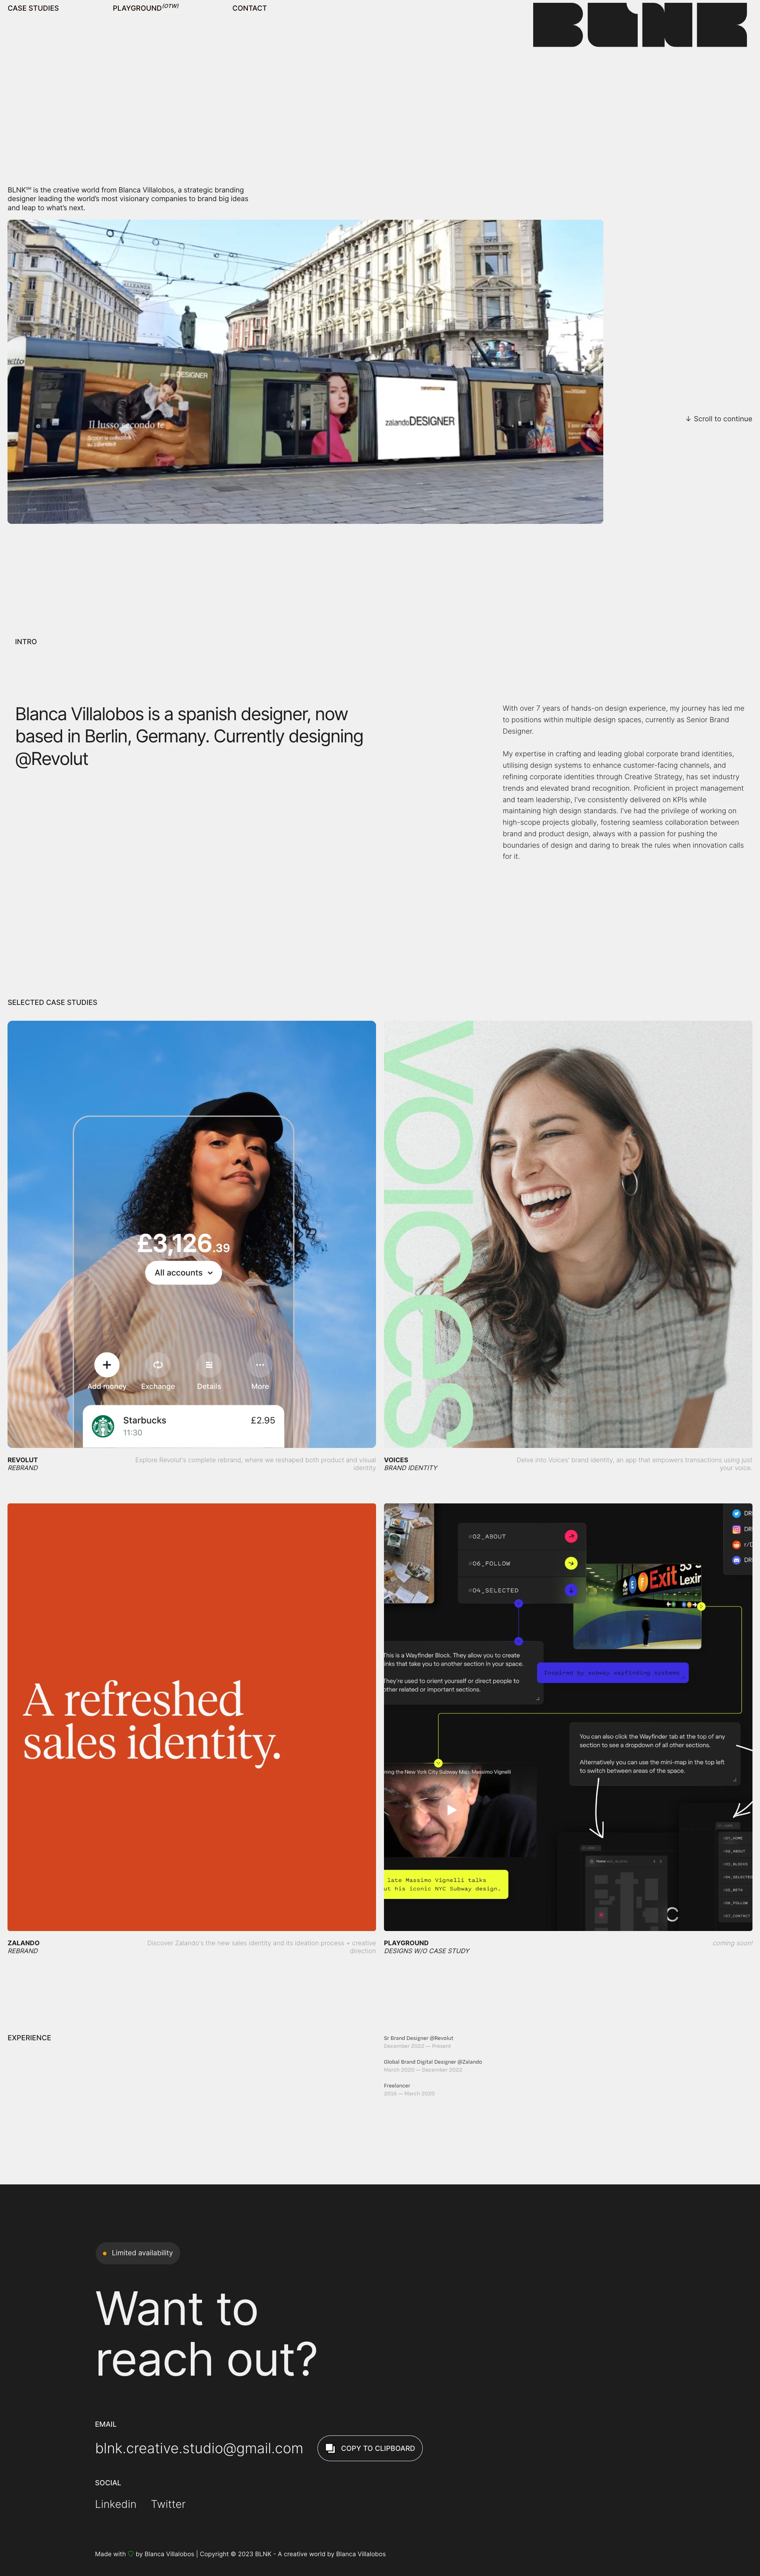The height and width of the screenshot is (2576, 760).
Task: Open the Playground designs preview card
Action: tap(568, 1717)
